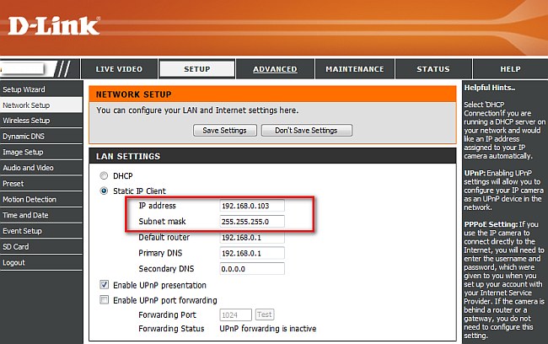
Task: Go to the Status tab
Action: coord(432,69)
